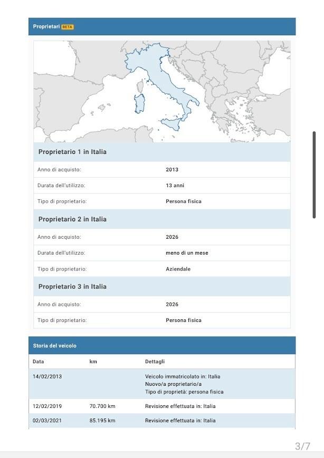Expand the Proprietario 2 in Italia section
Image resolution: width=324 pixels, height=458 pixels.
tap(72, 219)
